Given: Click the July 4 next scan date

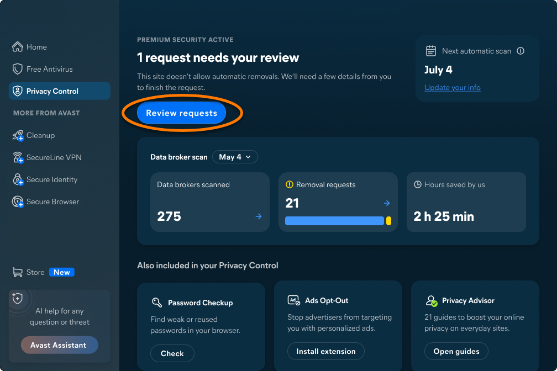Looking at the screenshot, I should click(438, 70).
